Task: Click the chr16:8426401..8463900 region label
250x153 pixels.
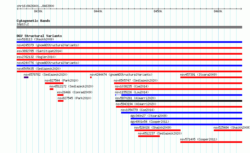Action: (35, 6)
